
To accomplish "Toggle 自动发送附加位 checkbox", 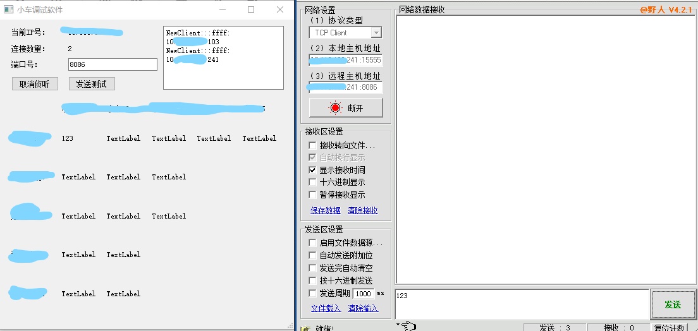I will 312,255.
